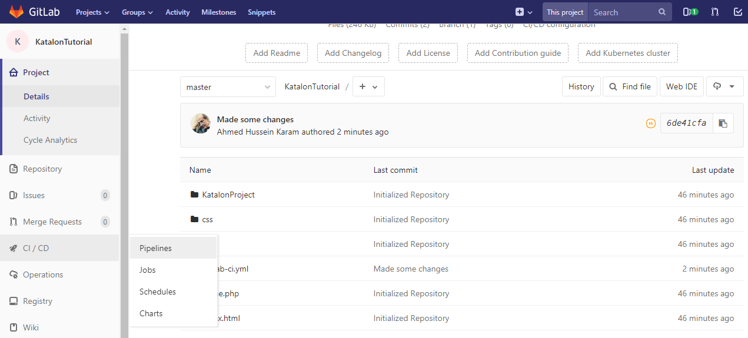Open the KatalonProject folder
Screen dimensions: 748x338
pos(228,195)
